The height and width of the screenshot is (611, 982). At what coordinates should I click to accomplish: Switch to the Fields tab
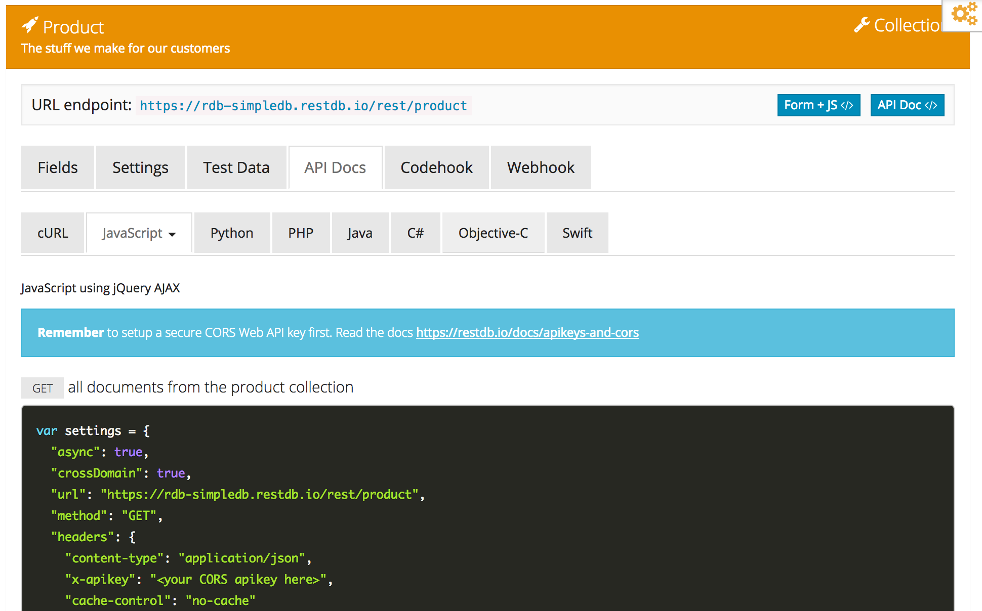[58, 167]
